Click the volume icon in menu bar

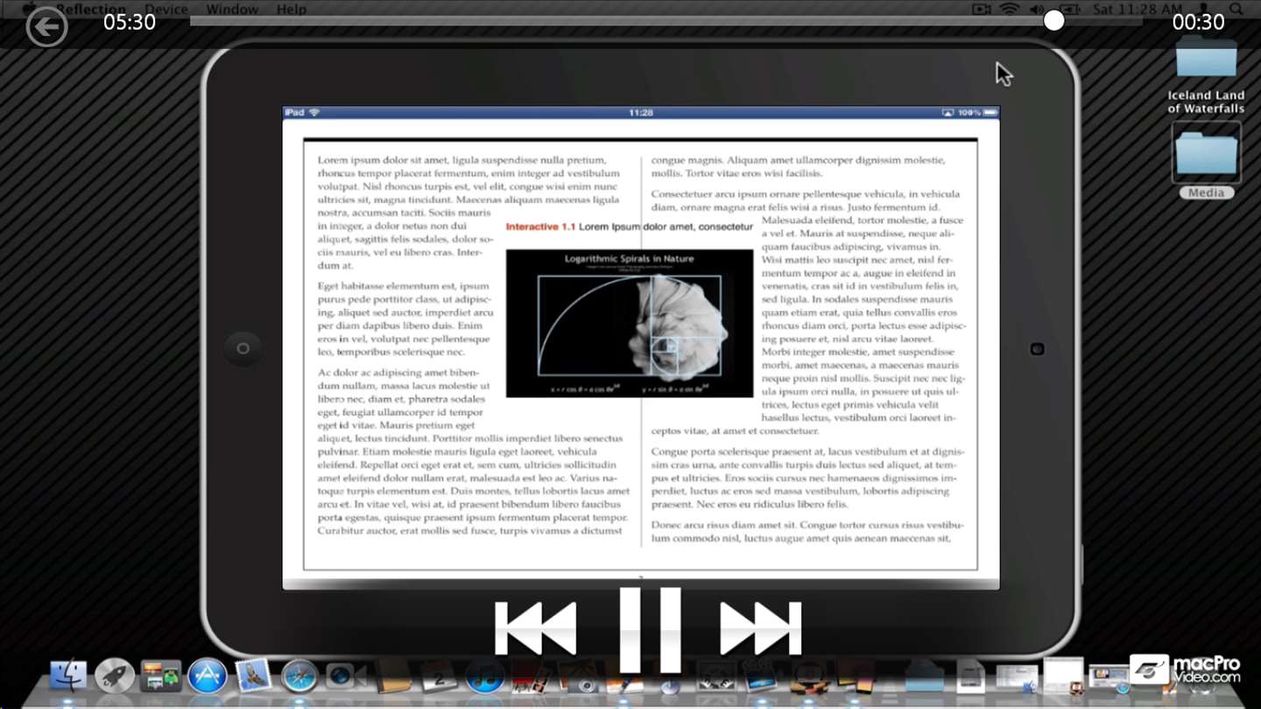coord(1037,10)
